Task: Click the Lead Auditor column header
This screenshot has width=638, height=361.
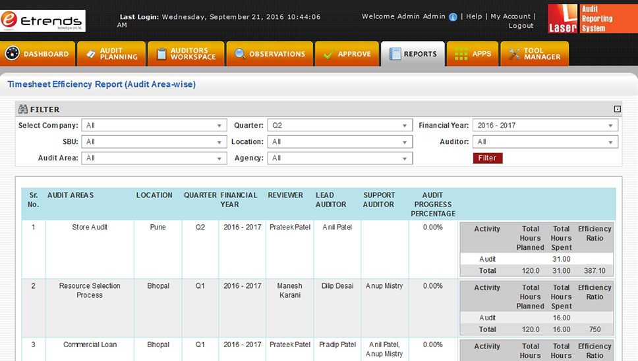Action: pos(331,200)
